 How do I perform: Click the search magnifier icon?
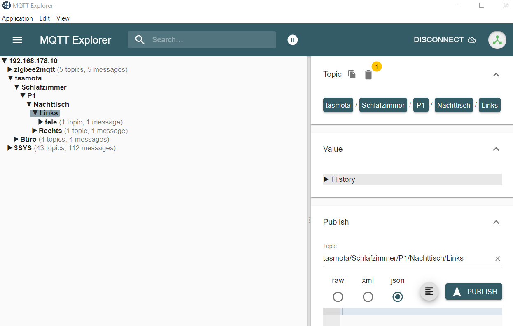pyautogui.click(x=140, y=40)
